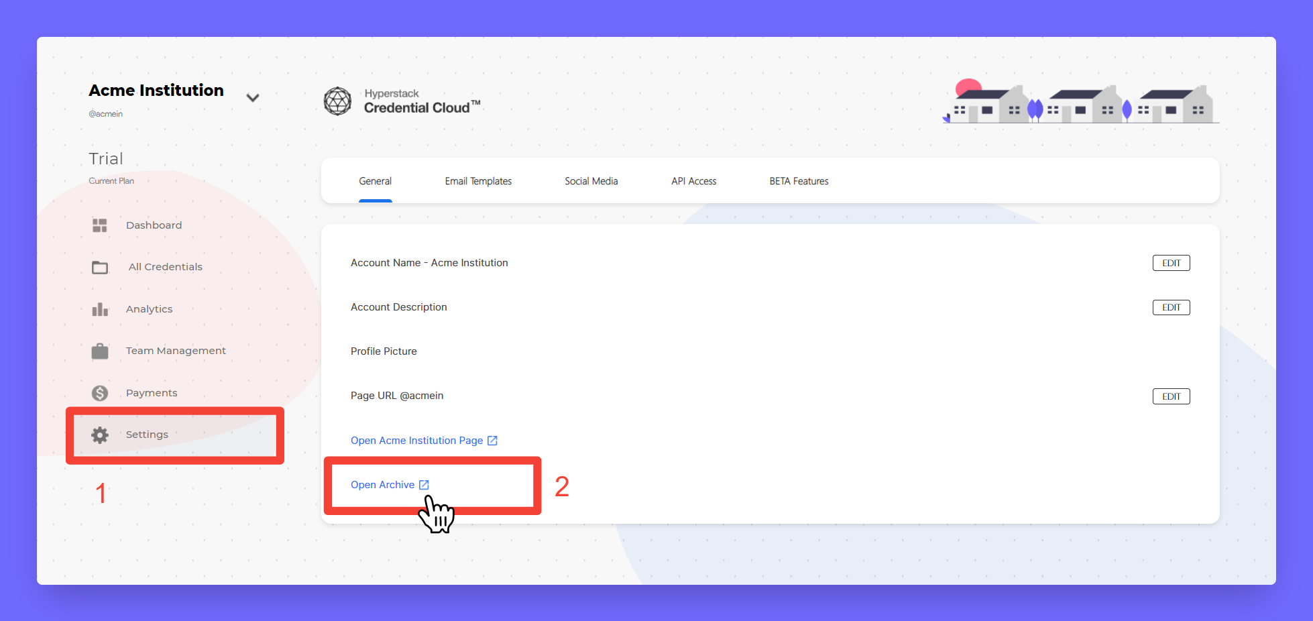Image resolution: width=1313 pixels, height=621 pixels.
Task: Click the Hyperstack globe logo
Action: point(337,101)
